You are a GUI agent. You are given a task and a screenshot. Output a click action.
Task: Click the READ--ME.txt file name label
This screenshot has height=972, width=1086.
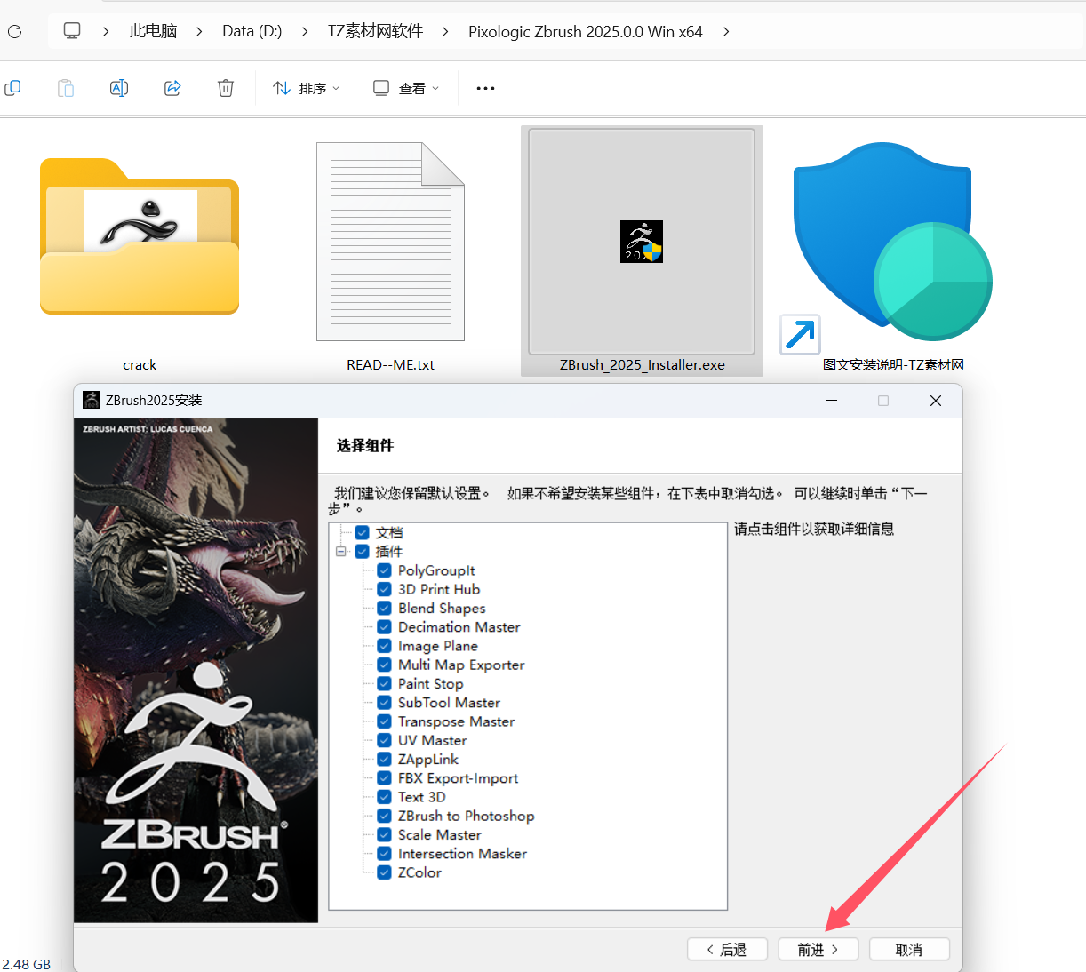[390, 365]
